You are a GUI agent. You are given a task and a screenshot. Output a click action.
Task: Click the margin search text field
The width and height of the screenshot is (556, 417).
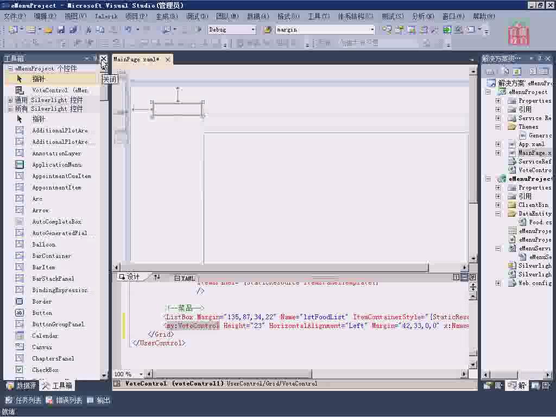coord(323,30)
